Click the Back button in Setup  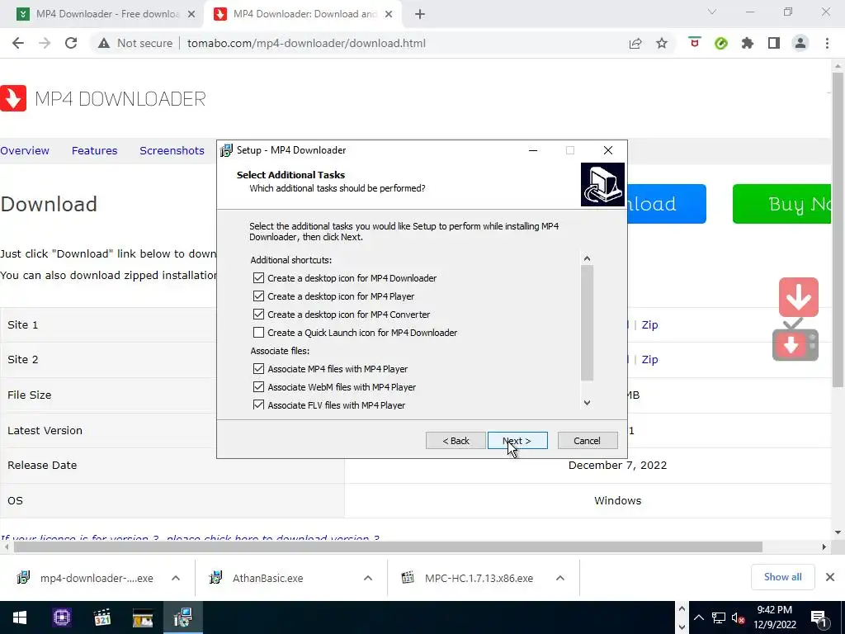coord(456,441)
